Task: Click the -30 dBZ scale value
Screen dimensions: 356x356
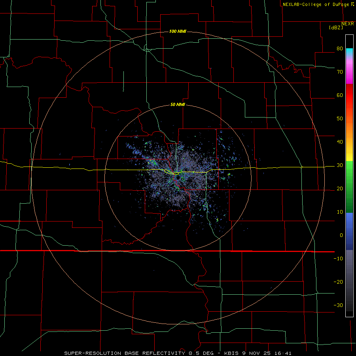Action: (338, 306)
